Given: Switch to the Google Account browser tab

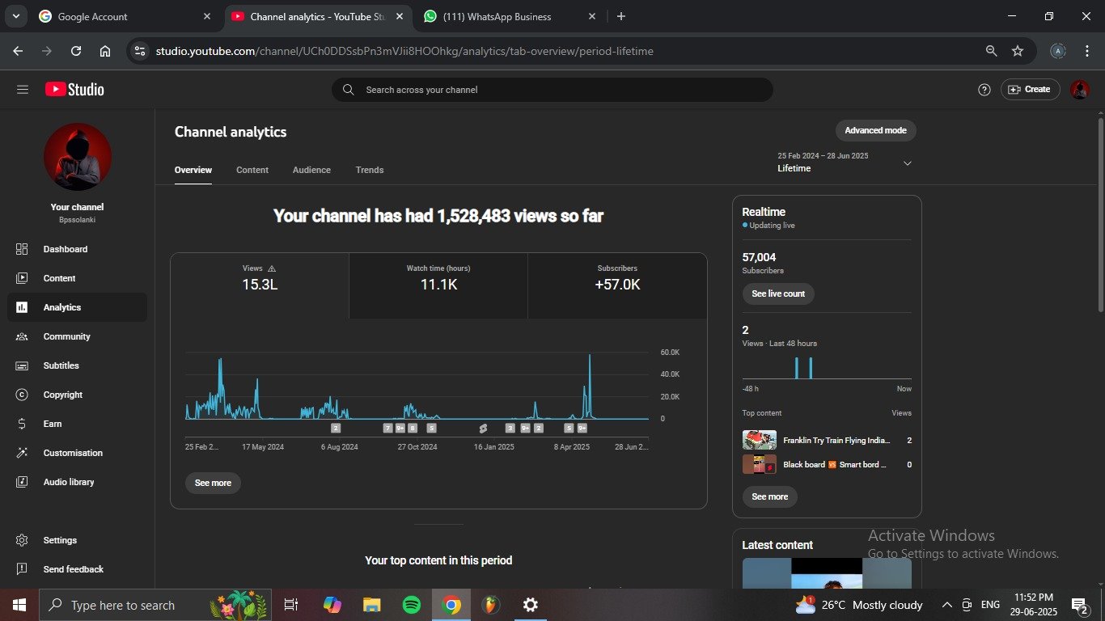Looking at the screenshot, I should (125, 16).
